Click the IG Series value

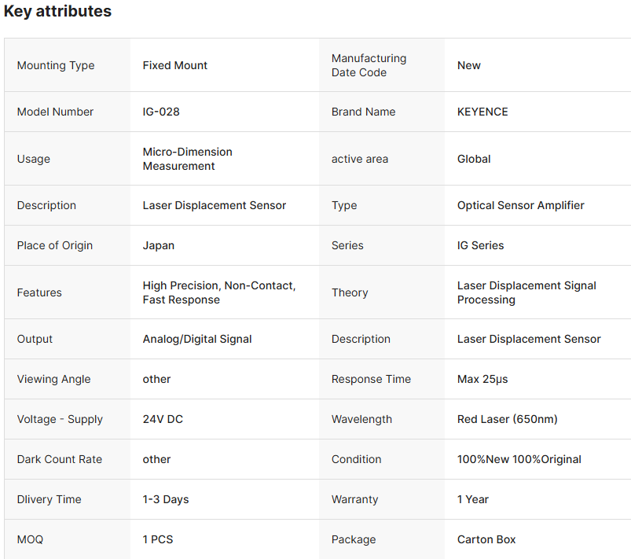(x=481, y=245)
